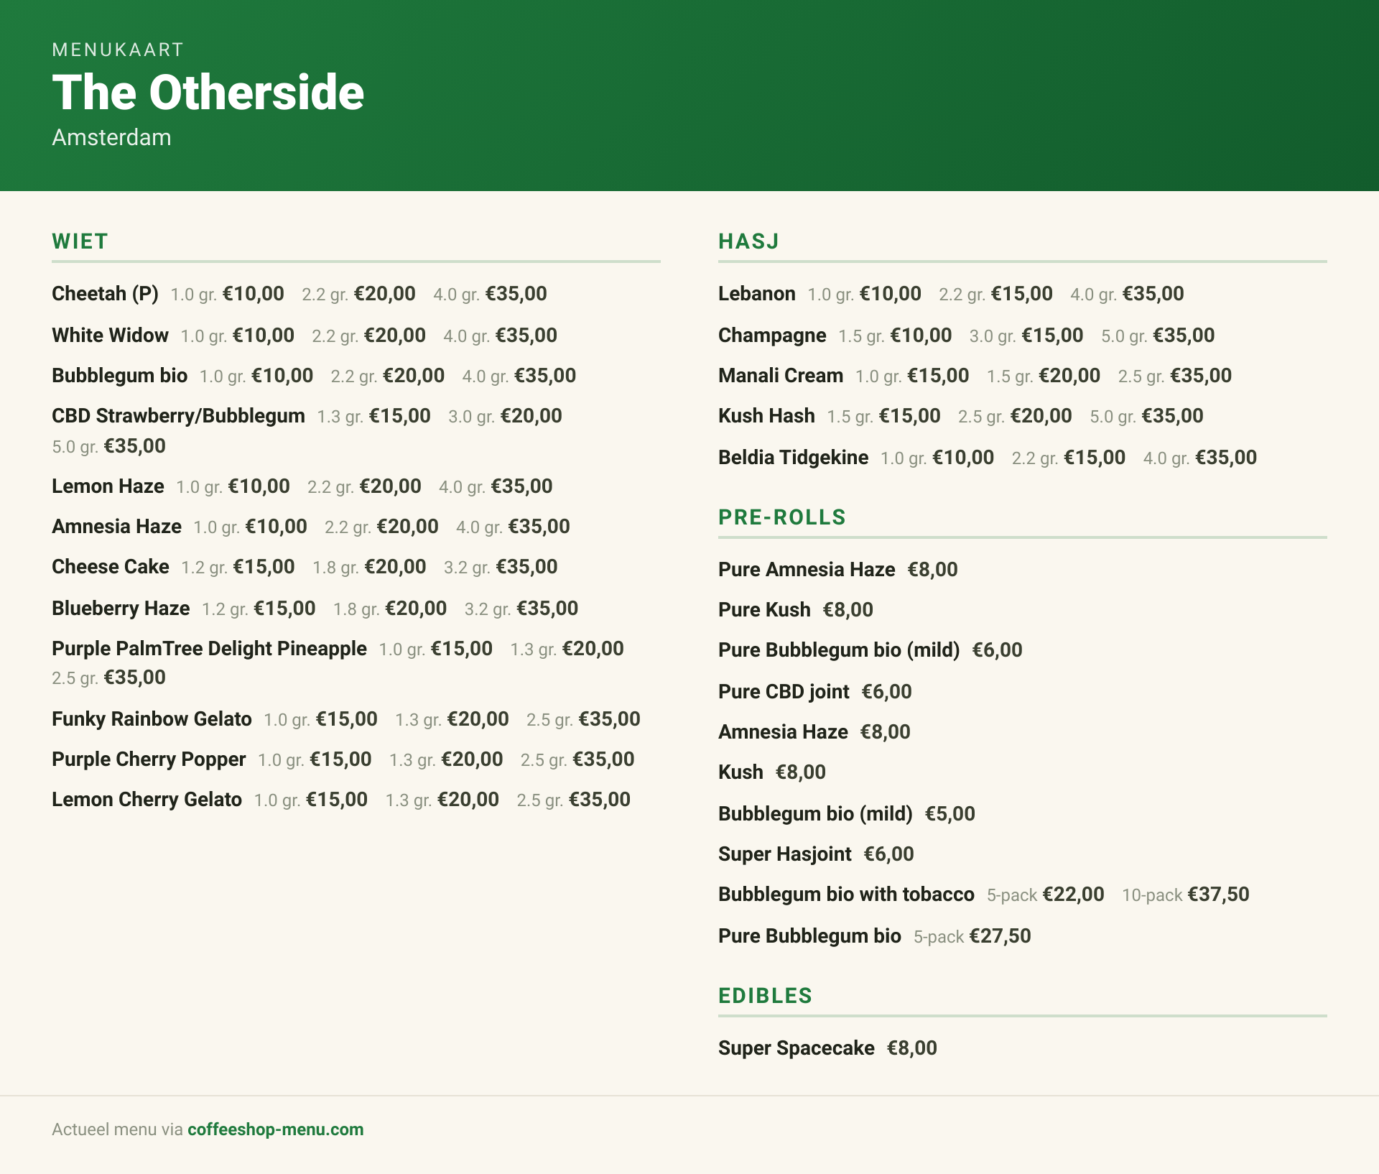Click the Lemon Haze name

pyautogui.click(x=108, y=486)
